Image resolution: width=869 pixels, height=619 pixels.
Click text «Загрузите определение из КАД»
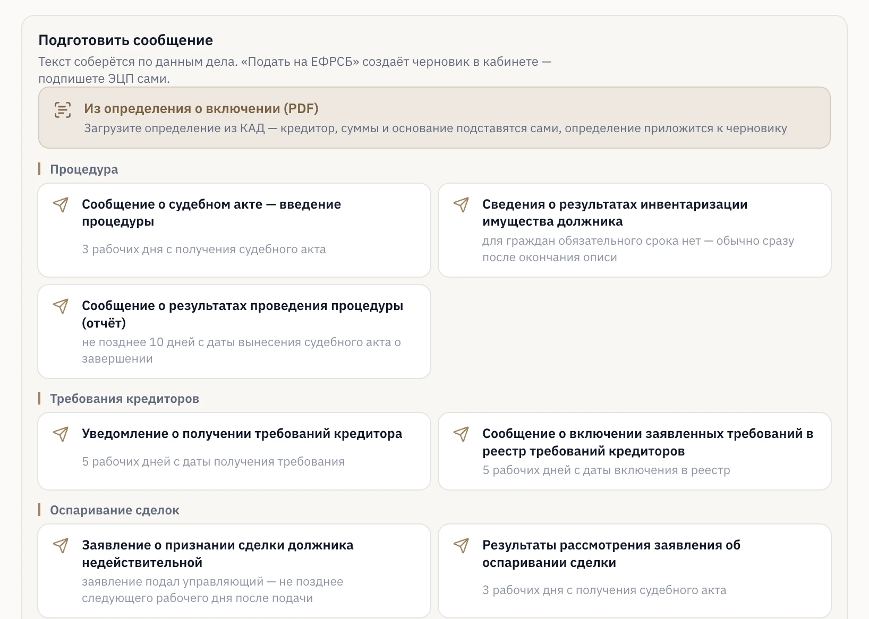(174, 128)
